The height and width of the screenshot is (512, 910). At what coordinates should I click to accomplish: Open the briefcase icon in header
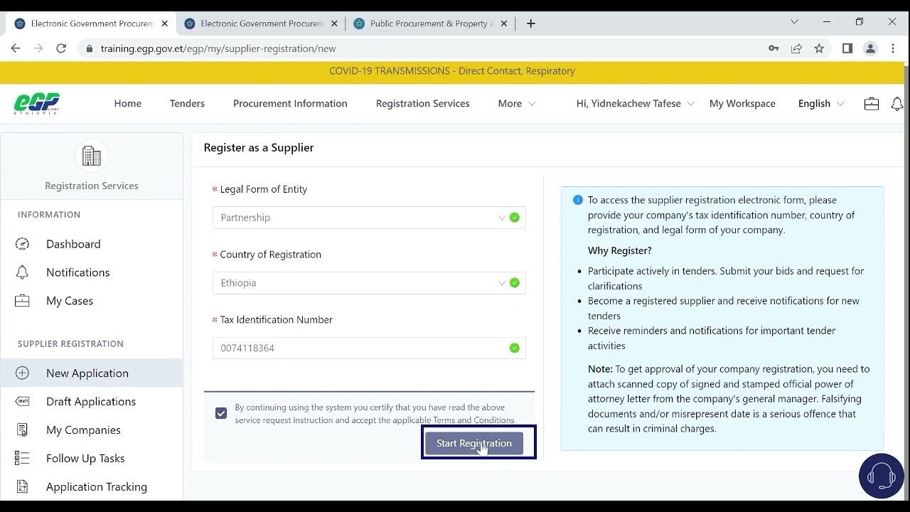[872, 104]
